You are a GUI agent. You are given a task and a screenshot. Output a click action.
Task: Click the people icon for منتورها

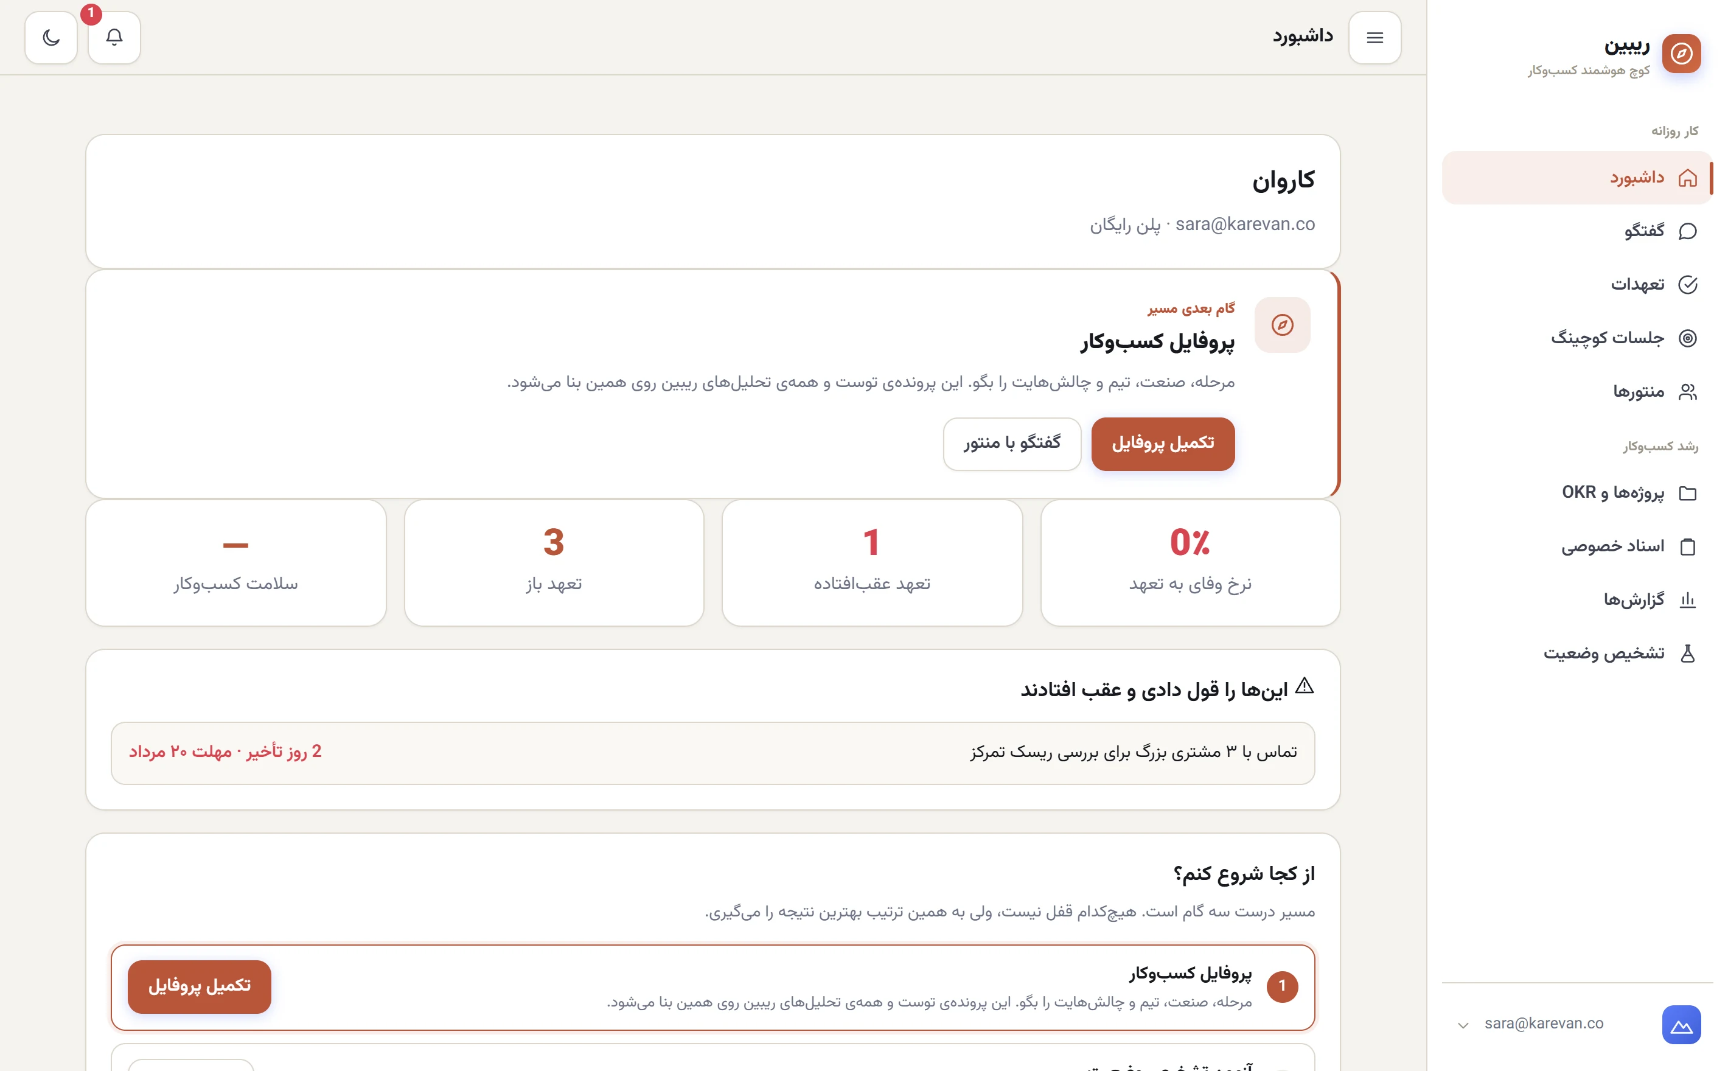[1687, 392]
